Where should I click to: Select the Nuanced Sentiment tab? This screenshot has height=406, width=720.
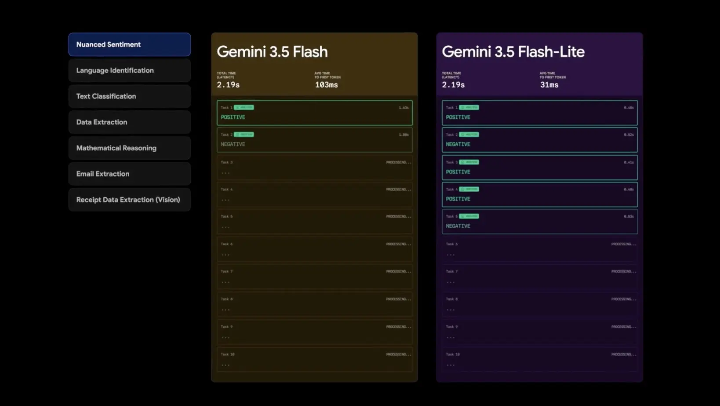click(130, 44)
